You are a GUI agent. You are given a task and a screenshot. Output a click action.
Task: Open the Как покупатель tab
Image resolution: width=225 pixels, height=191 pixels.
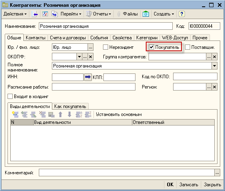coord(70,106)
